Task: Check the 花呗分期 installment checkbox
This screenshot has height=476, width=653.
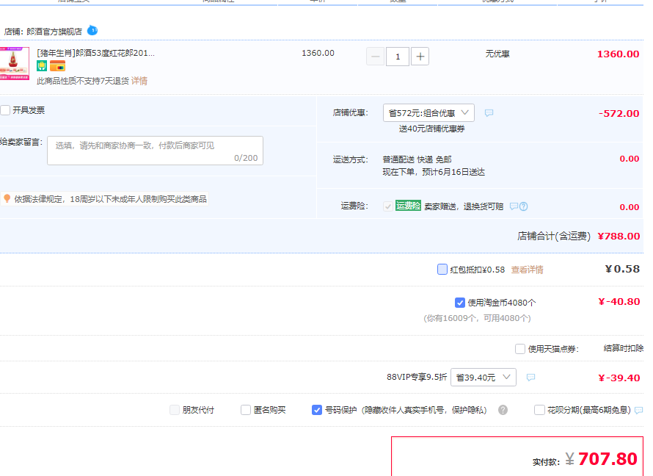Action: pyautogui.click(x=539, y=410)
